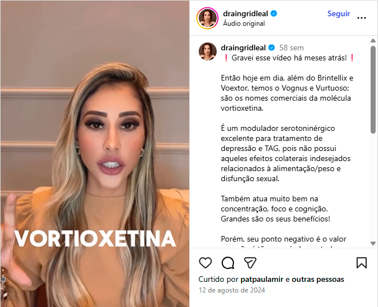The width and height of the screenshot is (379, 307).
Task: Open draingridleal username in header
Action: tap(245, 14)
